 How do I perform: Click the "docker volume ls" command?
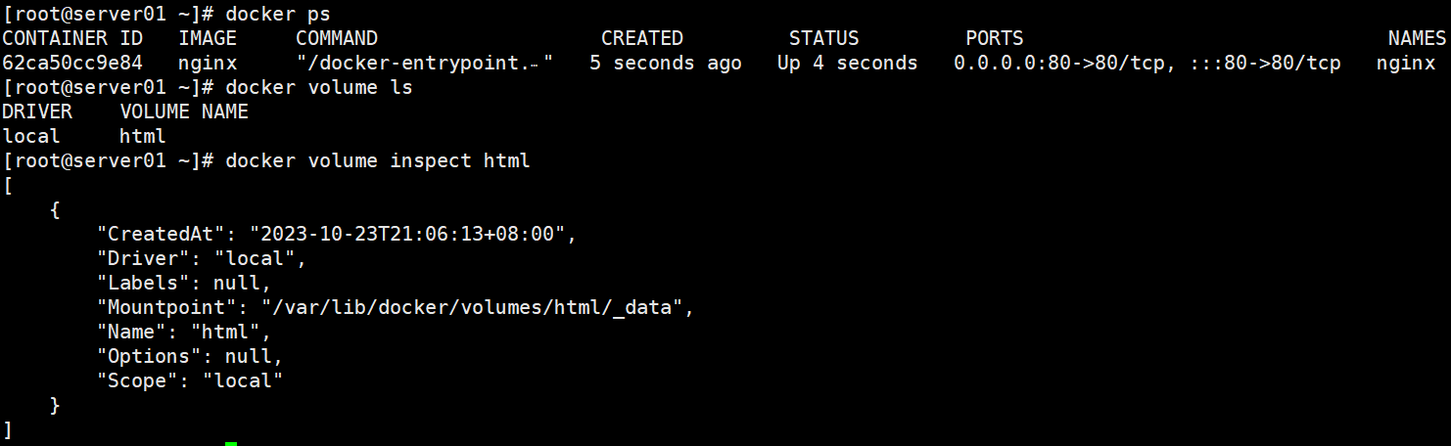click(x=319, y=87)
